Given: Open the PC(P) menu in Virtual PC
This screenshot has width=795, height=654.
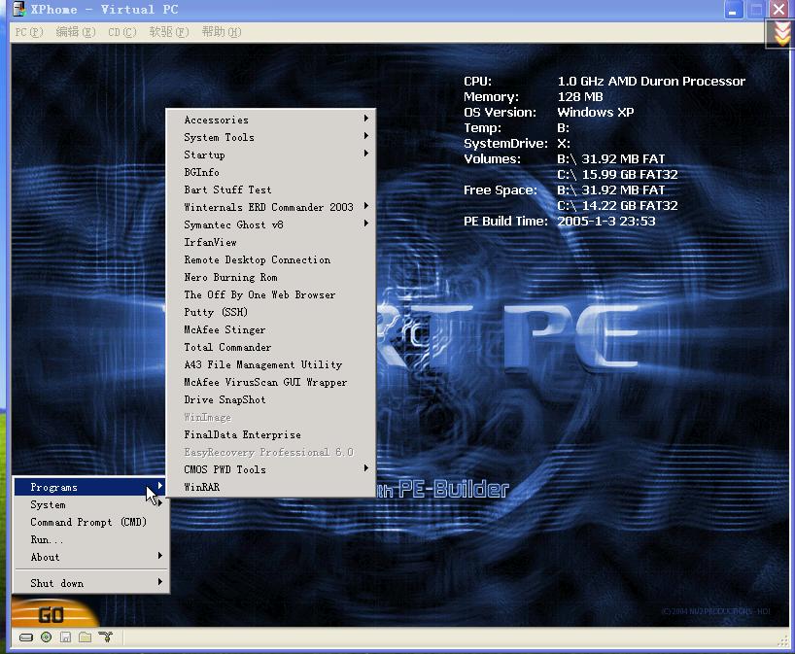Looking at the screenshot, I should pyautogui.click(x=29, y=32).
